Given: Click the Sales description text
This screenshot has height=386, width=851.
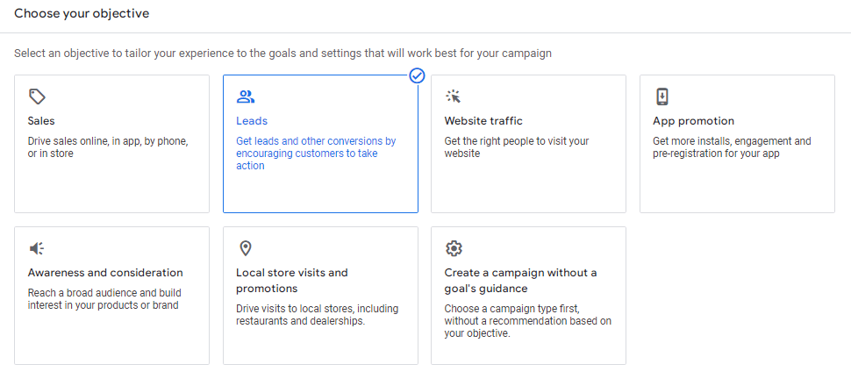Looking at the screenshot, I should coord(108,147).
